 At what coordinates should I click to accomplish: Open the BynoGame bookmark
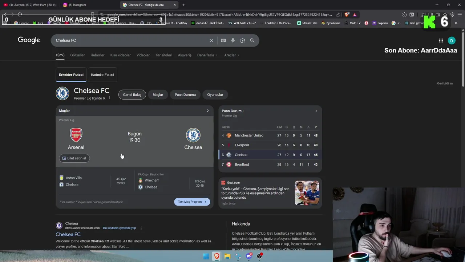click(331, 23)
